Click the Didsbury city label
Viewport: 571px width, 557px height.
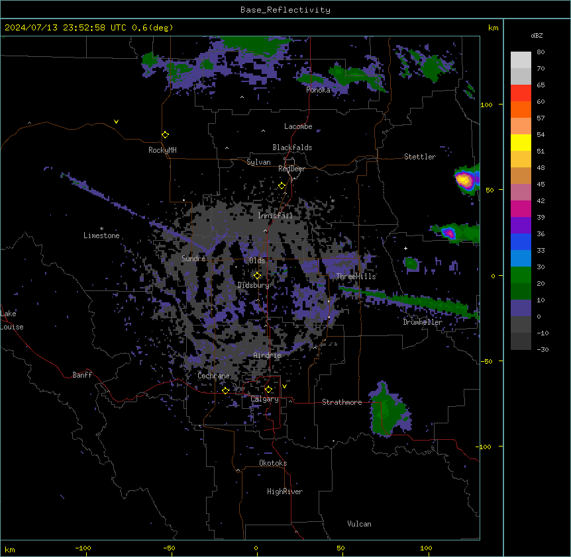tap(254, 285)
